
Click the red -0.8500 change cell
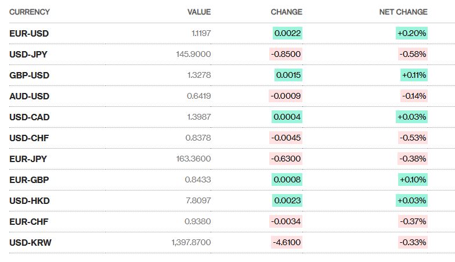(286, 55)
